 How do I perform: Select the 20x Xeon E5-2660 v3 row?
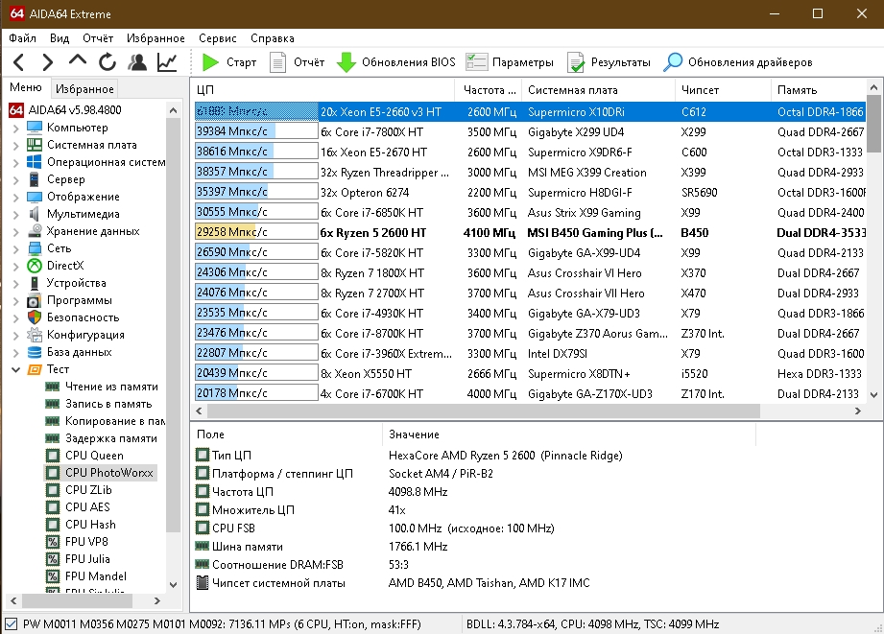pyautogui.click(x=530, y=111)
